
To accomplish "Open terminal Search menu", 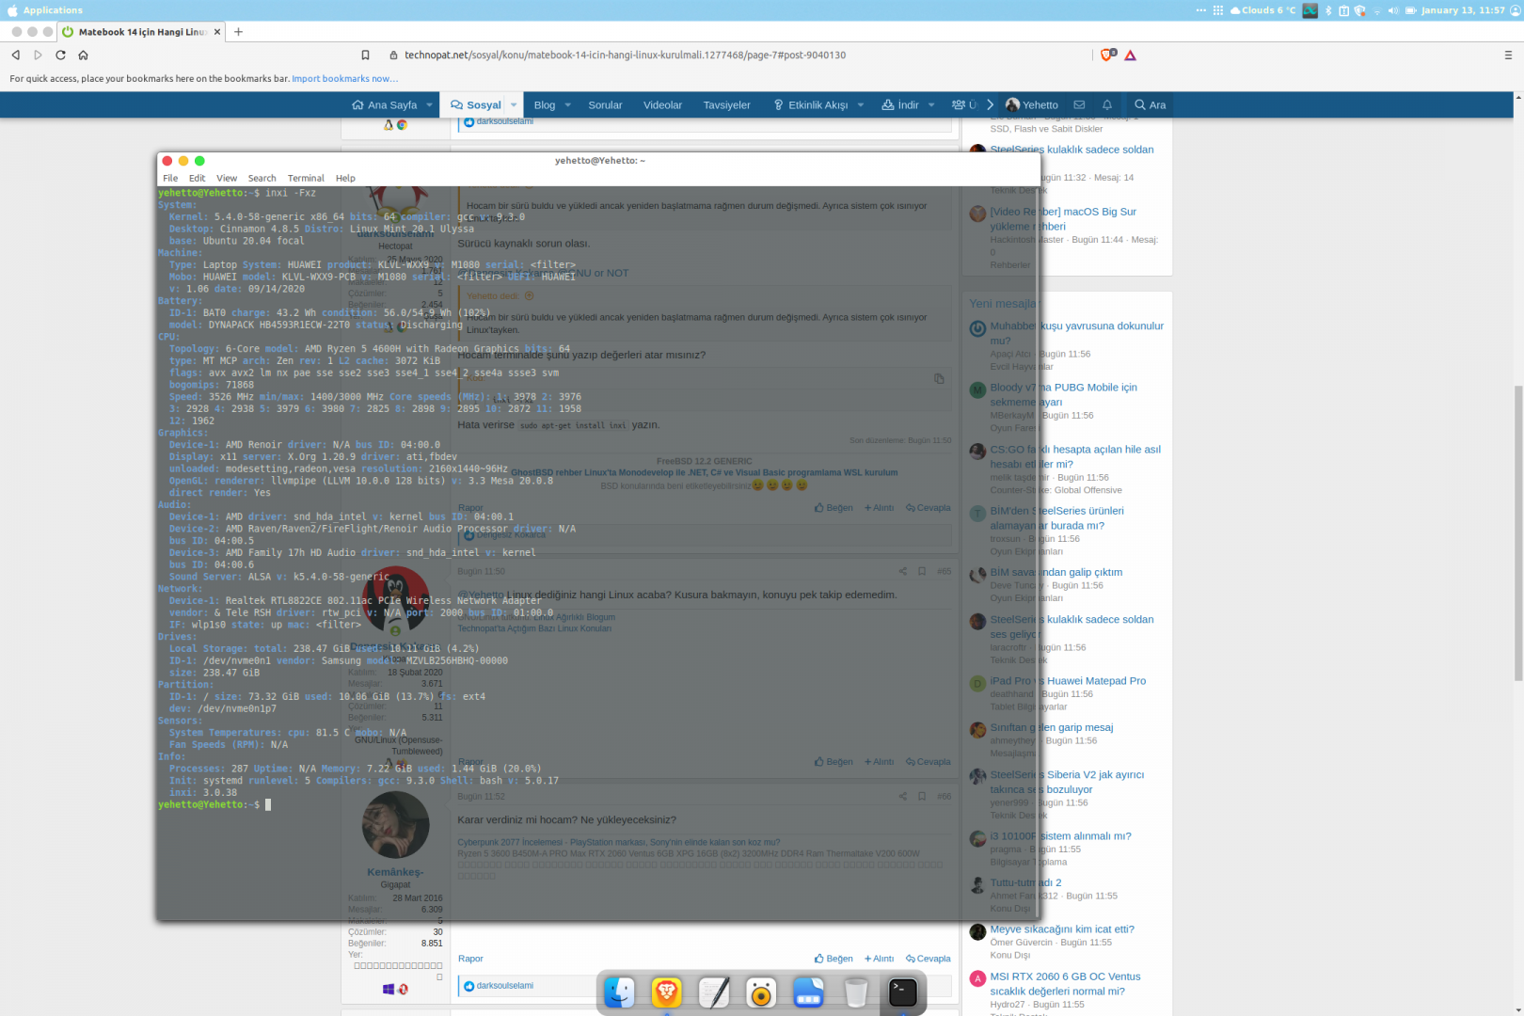I will (262, 178).
